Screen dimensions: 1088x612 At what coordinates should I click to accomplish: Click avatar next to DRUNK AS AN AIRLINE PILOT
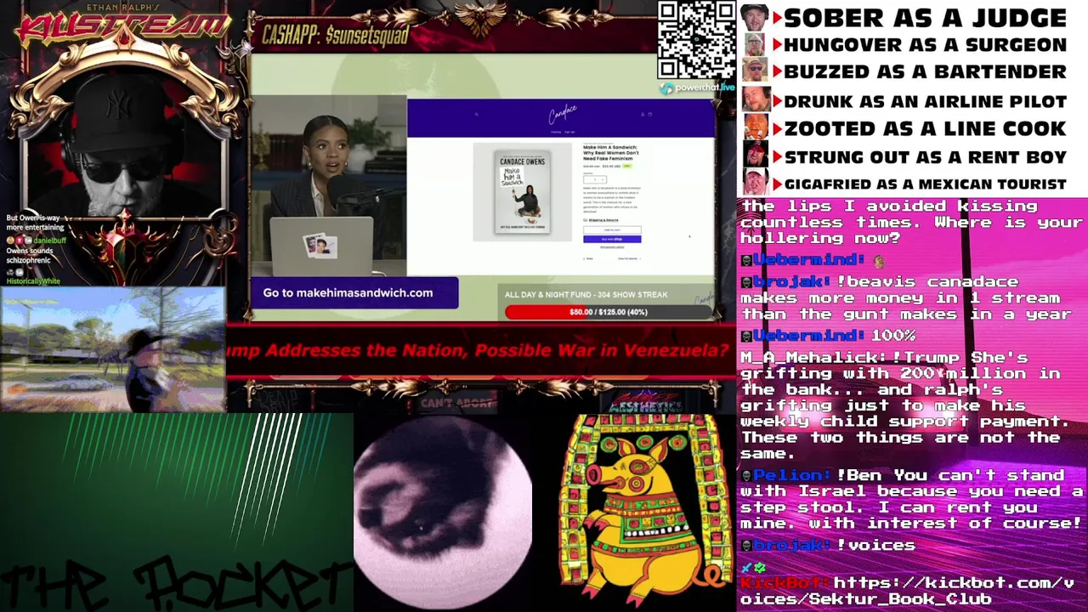click(756, 100)
